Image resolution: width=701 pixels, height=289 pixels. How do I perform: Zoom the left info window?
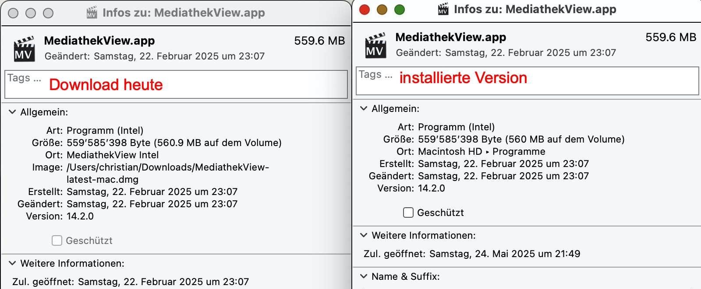[x=48, y=13]
